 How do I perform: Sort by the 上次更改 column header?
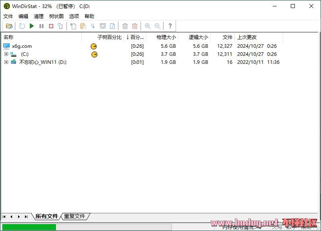click(x=247, y=37)
